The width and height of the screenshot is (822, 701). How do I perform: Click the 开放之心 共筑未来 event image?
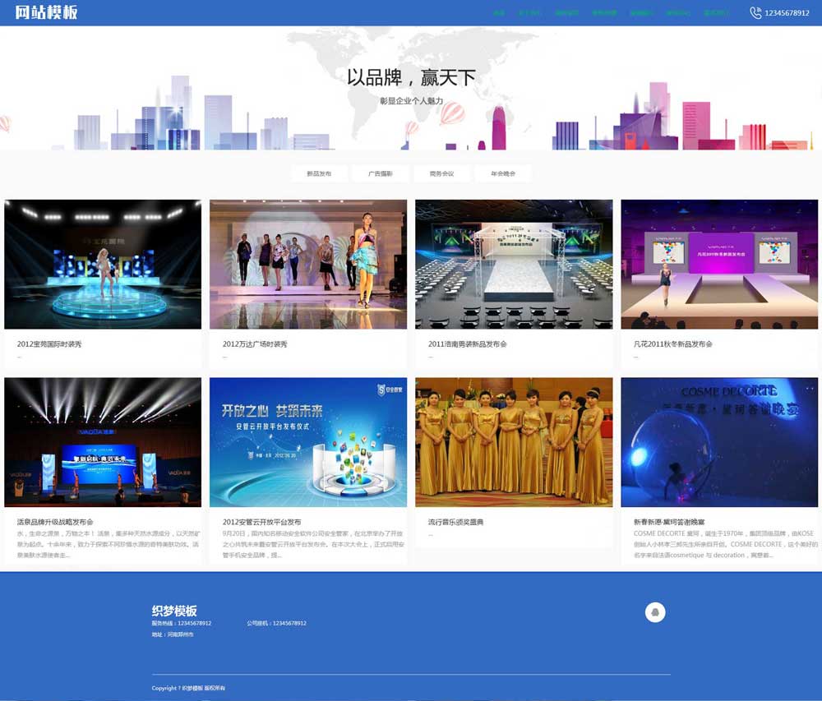(308, 442)
